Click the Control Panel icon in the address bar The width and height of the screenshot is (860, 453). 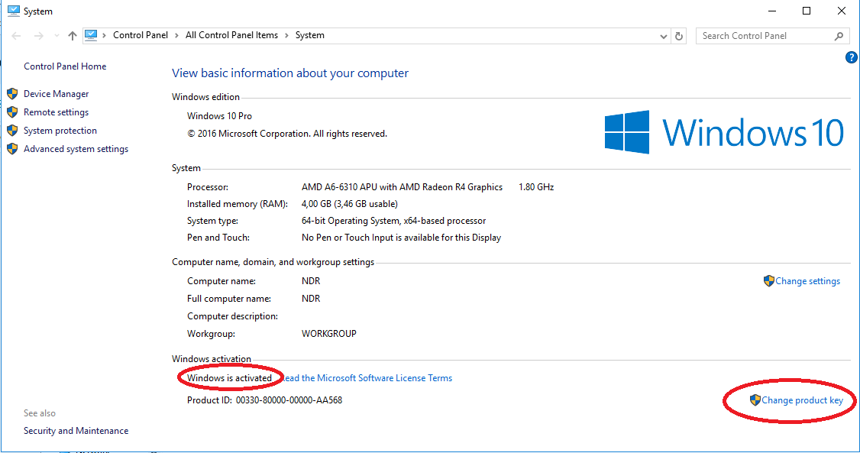(x=92, y=35)
